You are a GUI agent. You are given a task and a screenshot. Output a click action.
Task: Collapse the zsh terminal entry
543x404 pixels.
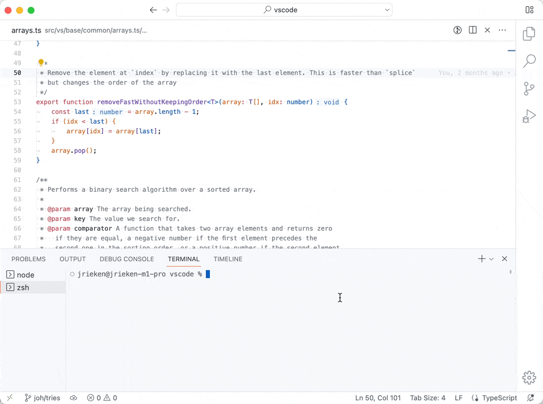click(x=10, y=287)
